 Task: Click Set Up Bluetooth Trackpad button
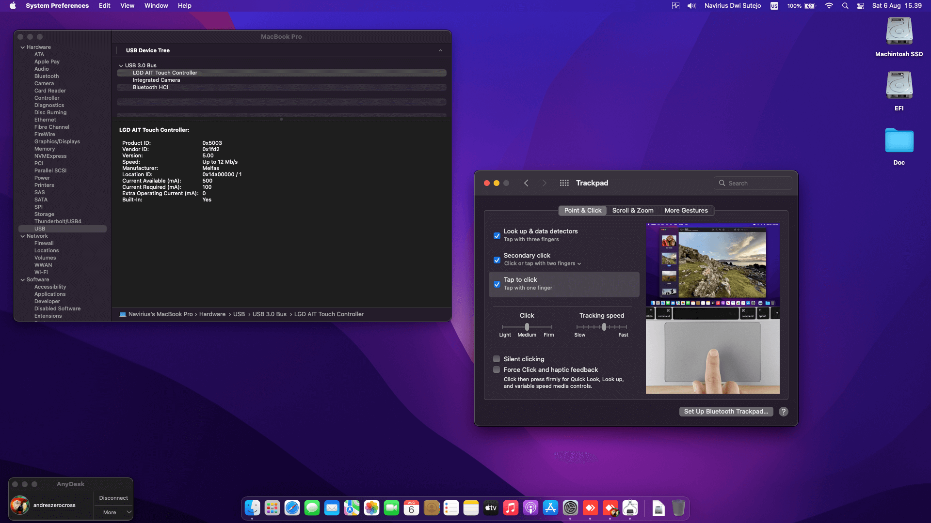pos(726,412)
